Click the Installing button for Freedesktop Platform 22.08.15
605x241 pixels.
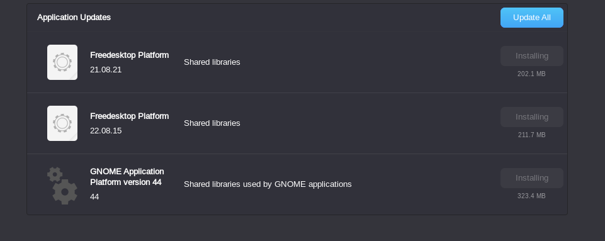(532, 117)
